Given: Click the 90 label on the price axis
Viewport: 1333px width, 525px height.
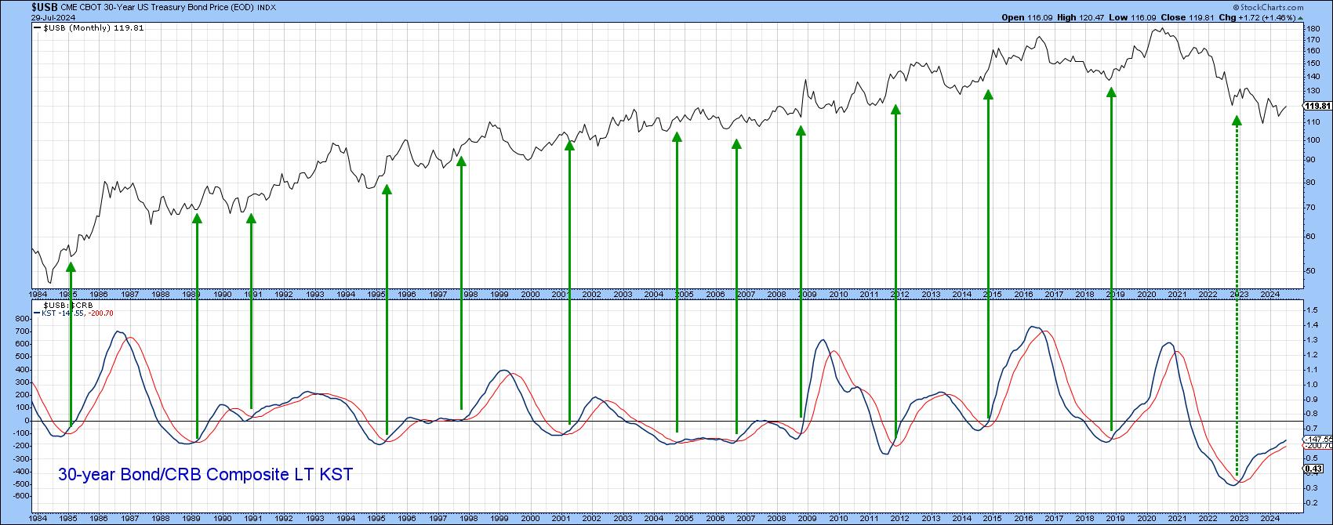Looking at the screenshot, I should [1312, 160].
